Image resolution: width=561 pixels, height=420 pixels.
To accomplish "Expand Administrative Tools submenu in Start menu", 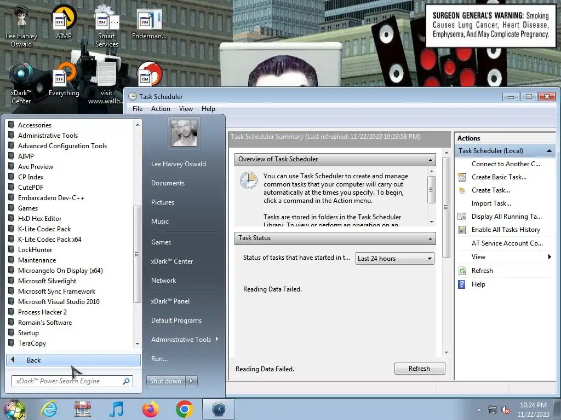I will point(217,339).
